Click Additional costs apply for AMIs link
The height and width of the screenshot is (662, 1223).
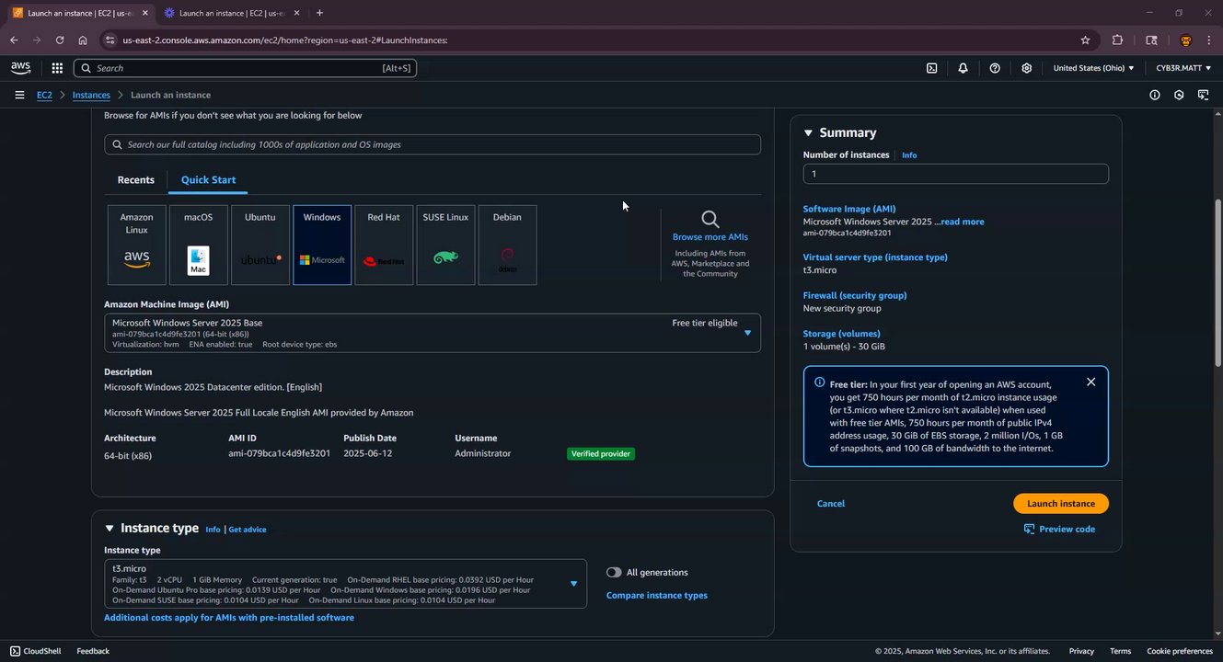229,618
